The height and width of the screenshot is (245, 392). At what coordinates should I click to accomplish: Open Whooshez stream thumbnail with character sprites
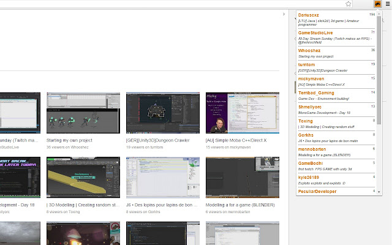pyautogui.click(x=83, y=113)
